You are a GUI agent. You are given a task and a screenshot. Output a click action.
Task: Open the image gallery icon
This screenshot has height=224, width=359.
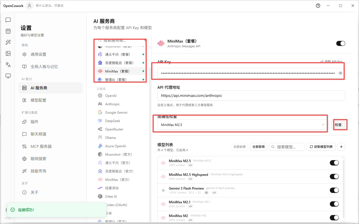pos(8,53)
